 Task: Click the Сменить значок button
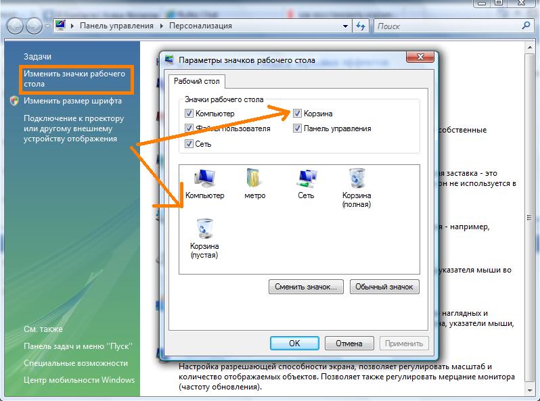(307, 287)
